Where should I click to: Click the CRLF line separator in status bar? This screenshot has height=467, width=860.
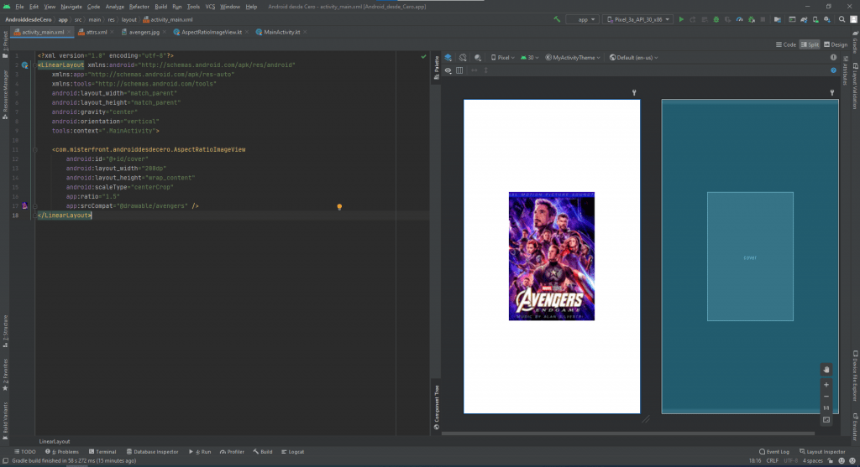point(773,460)
